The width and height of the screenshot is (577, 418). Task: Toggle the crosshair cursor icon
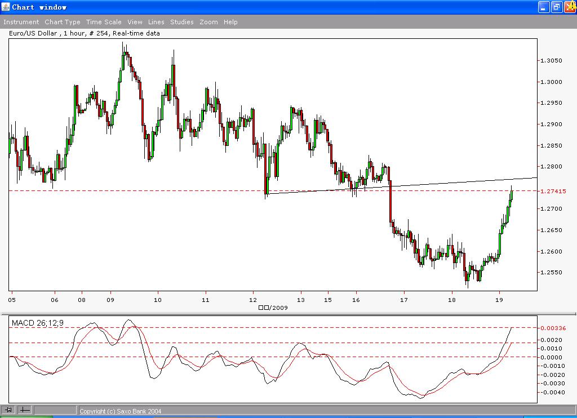click(x=24, y=410)
